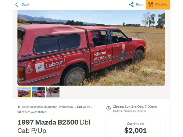Click the Closes Sun 3rd Oct text
The image size is (183, 137).
click(x=135, y=107)
